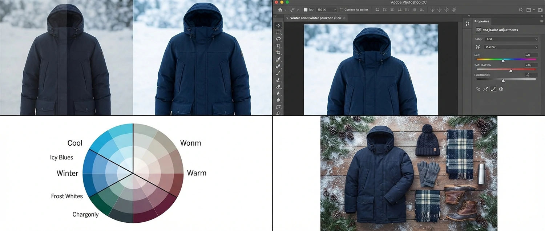Screen dimensions: 545x231
Task: Select the Brush tool
Action: (278, 73)
